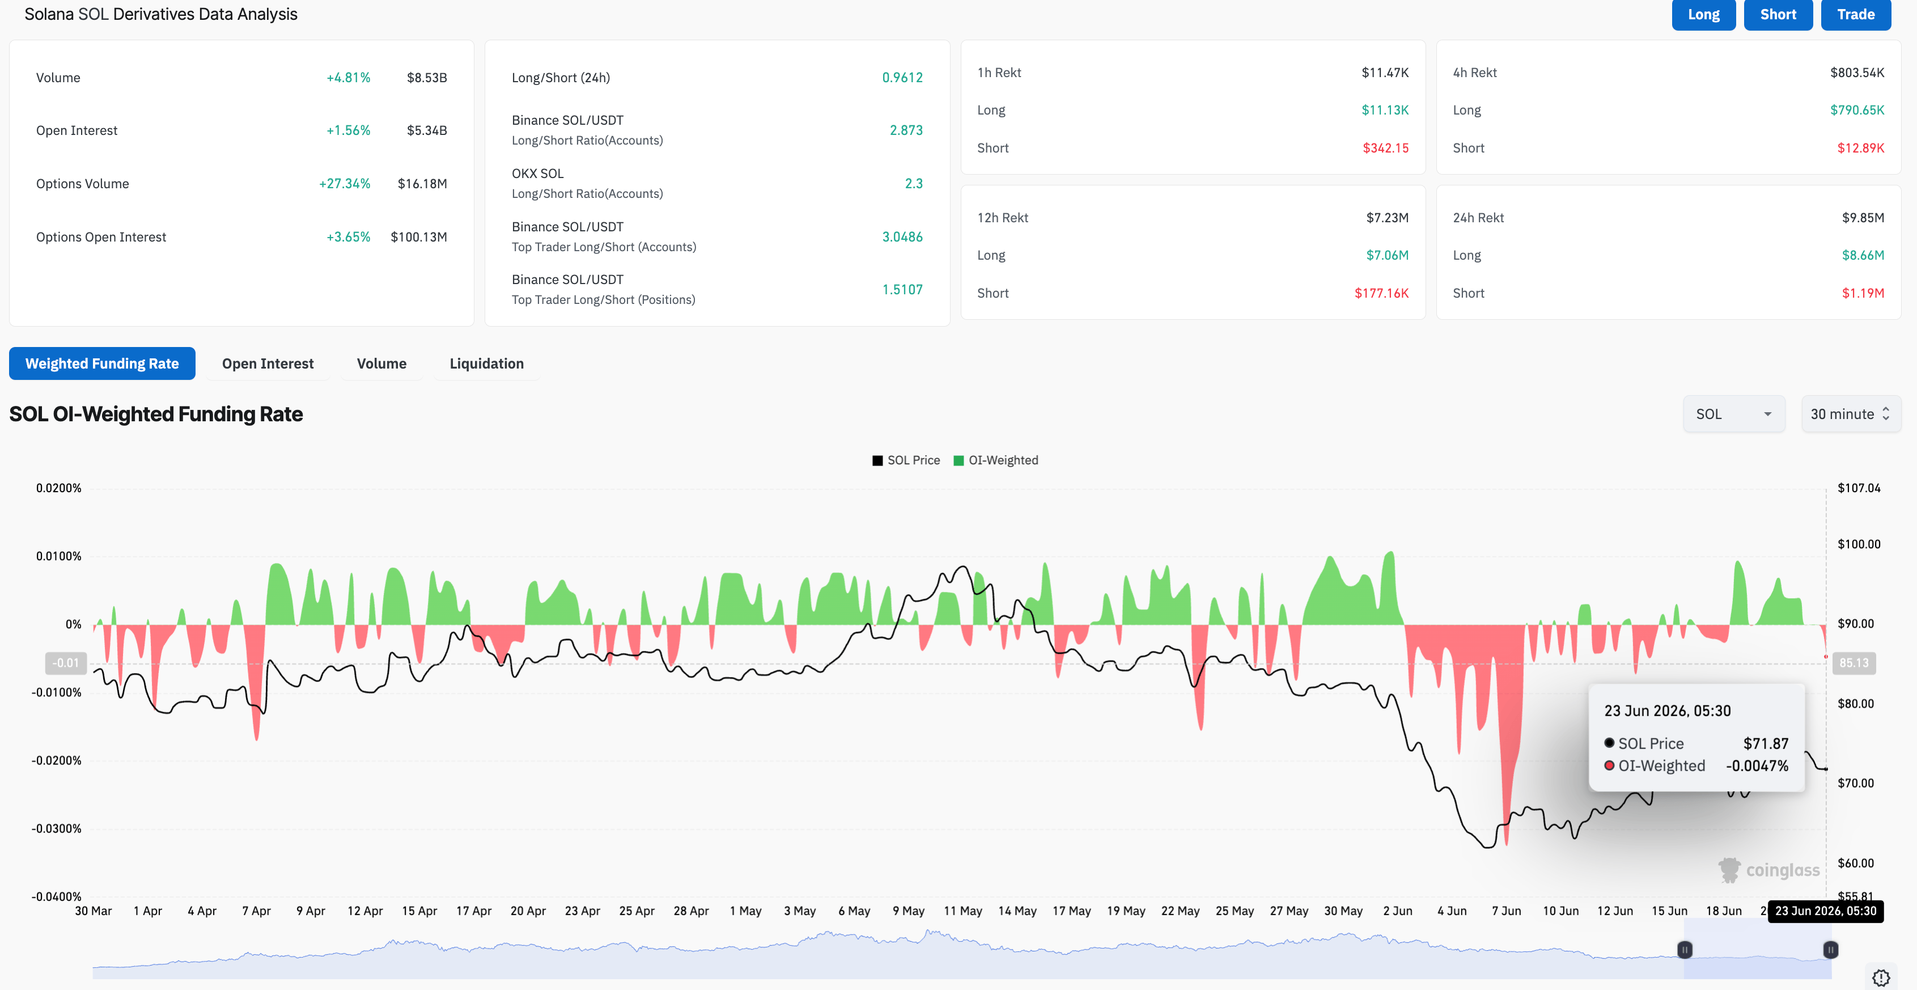Click the settings gear icon below the chart

click(x=1881, y=978)
